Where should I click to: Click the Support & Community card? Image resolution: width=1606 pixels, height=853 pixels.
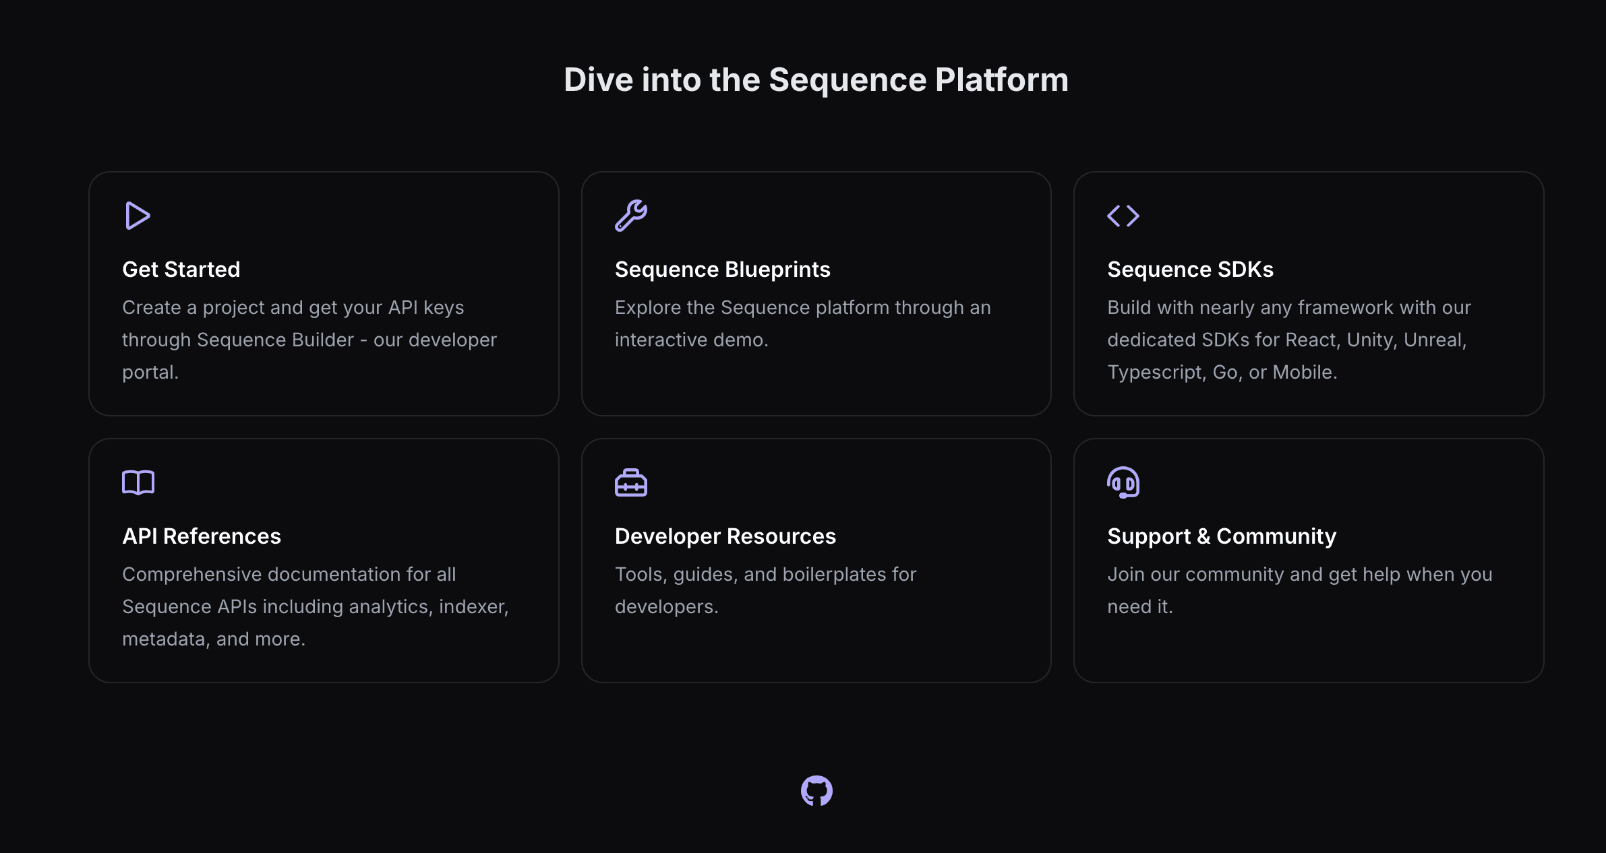[1309, 559]
